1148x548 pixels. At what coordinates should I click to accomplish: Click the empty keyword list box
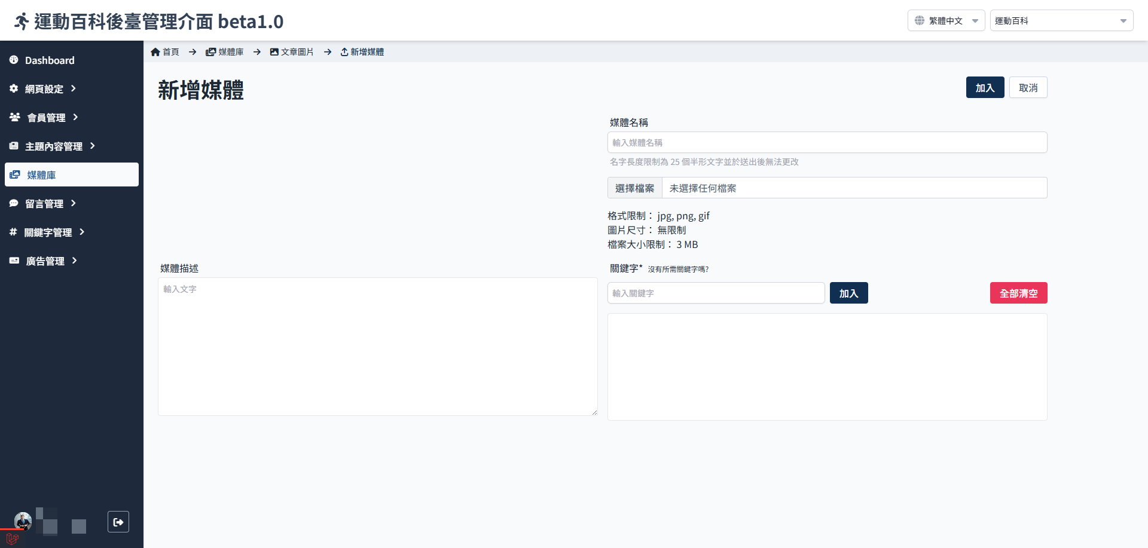[x=828, y=367]
